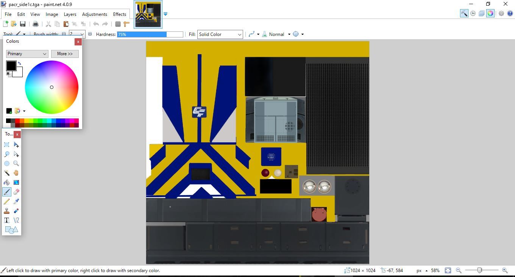This screenshot has height=277, width=515.
Task: Choose the Color Picker tool
Action: point(16,201)
